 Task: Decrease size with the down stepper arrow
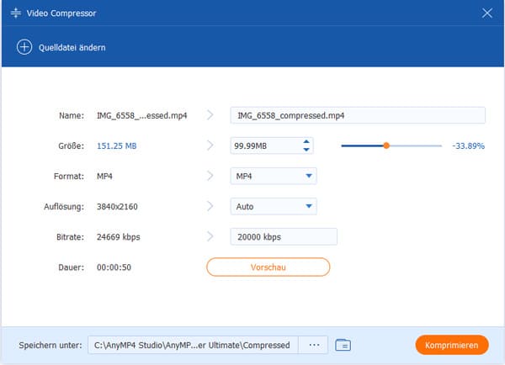pos(306,150)
